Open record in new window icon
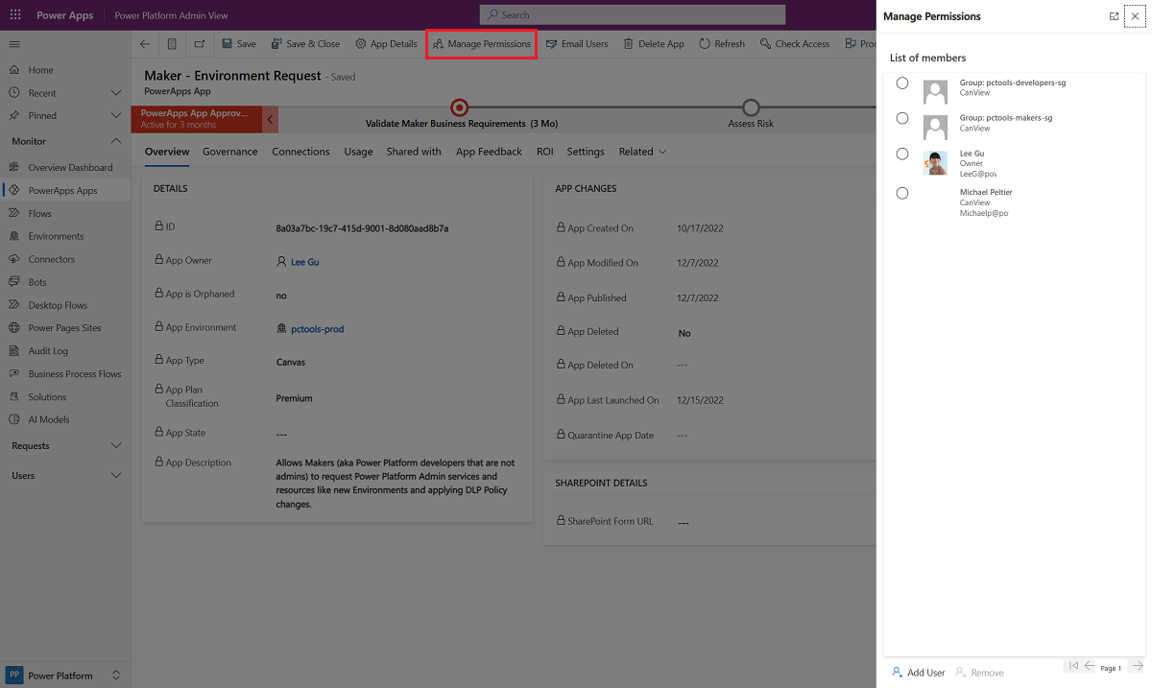The image size is (1152, 688). (199, 44)
